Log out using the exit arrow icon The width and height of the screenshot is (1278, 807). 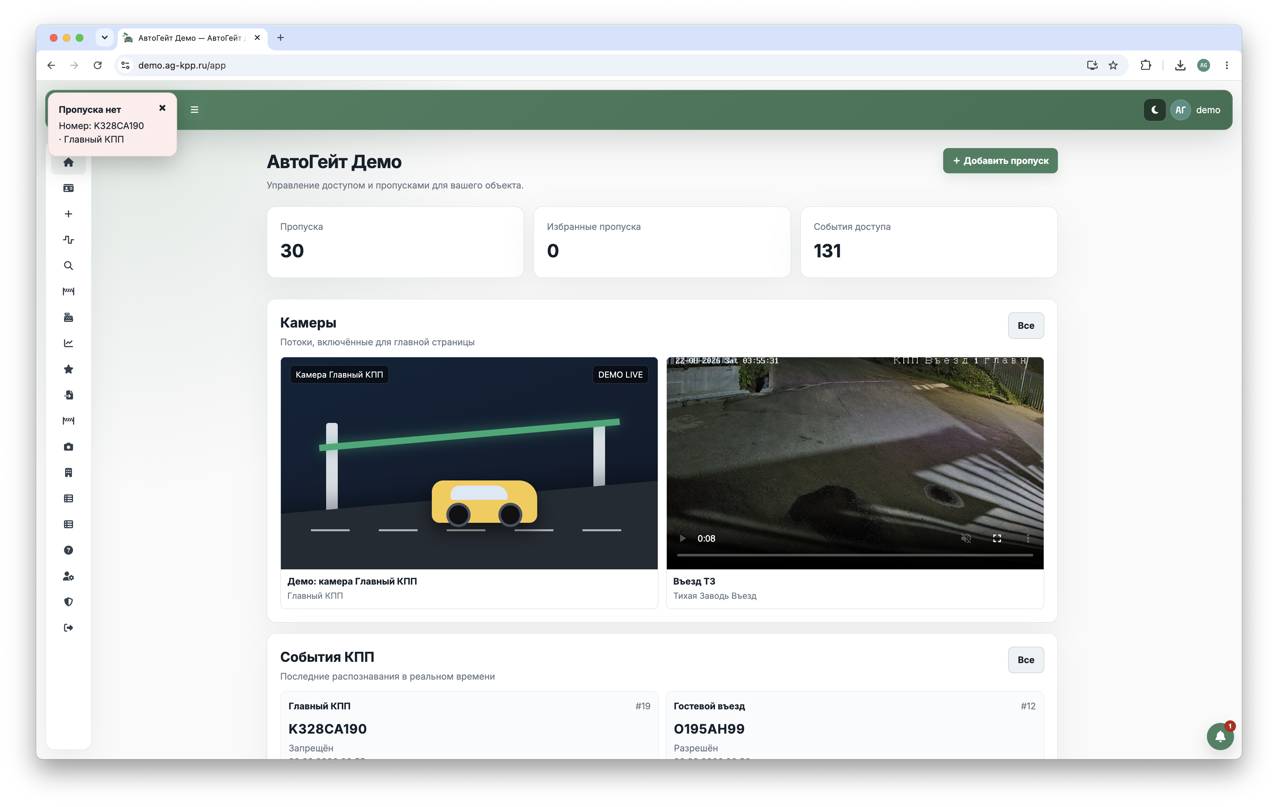(x=69, y=628)
